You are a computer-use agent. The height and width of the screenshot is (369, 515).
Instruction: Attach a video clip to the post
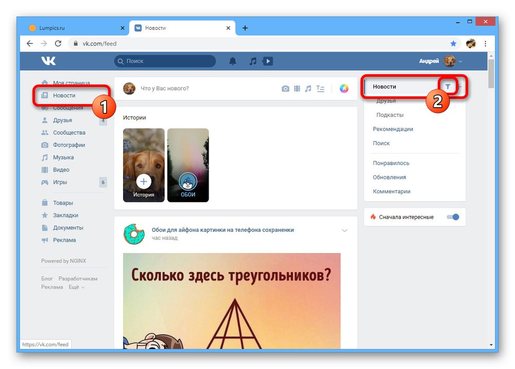(297, 88)
